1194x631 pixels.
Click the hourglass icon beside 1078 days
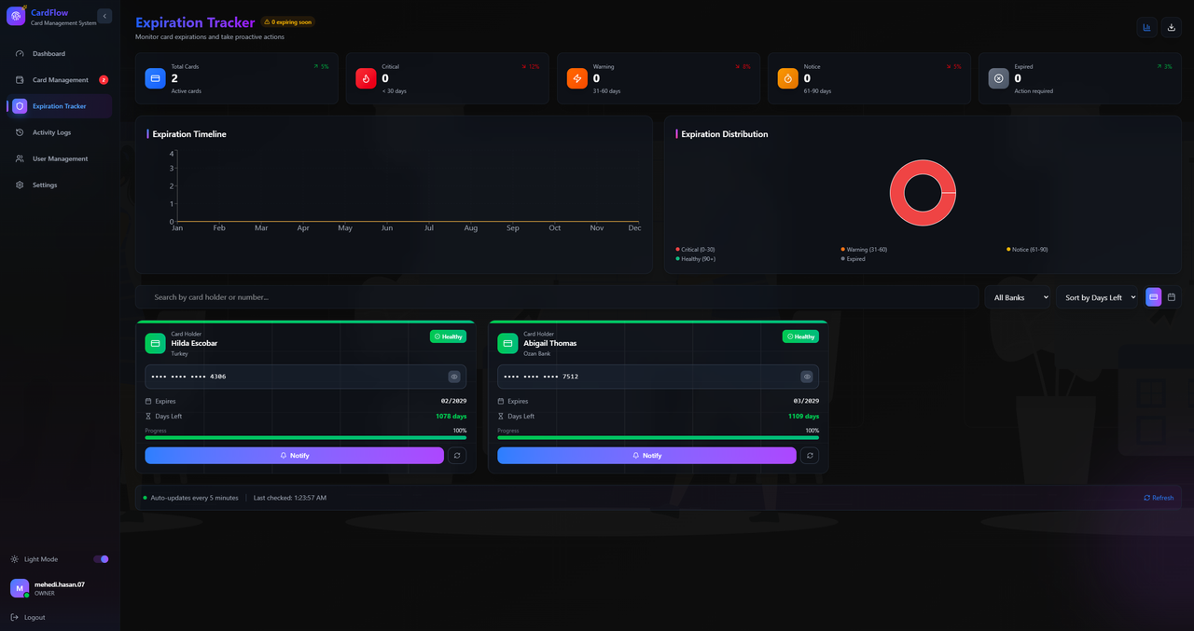click(x=148, y=417)
